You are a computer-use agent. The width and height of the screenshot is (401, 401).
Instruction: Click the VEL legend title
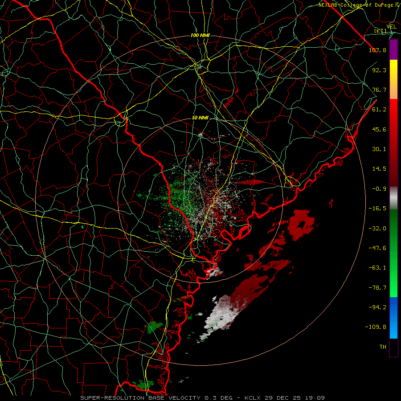(392, 27)
